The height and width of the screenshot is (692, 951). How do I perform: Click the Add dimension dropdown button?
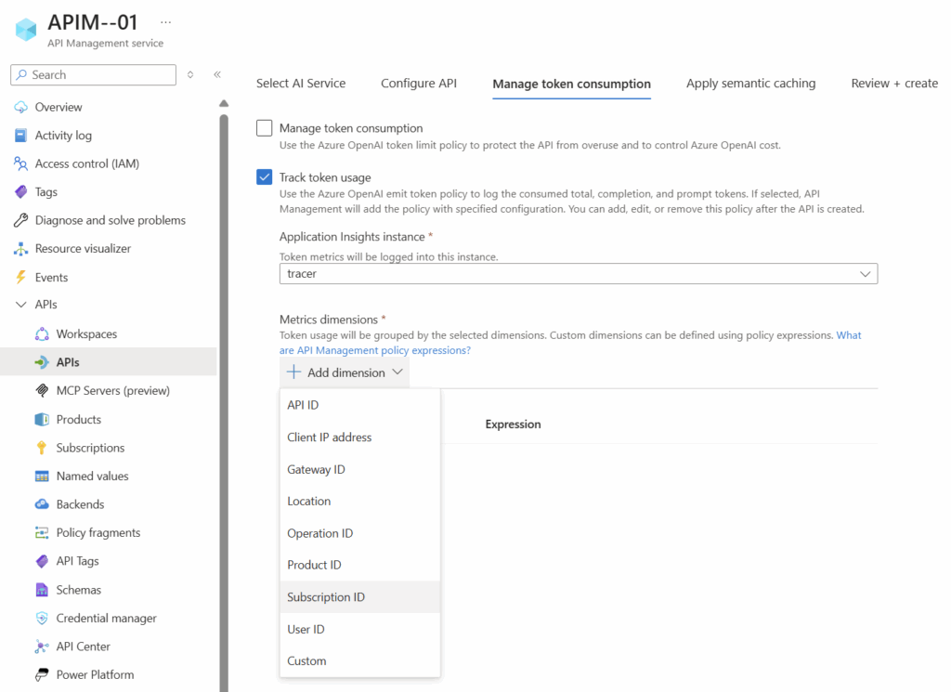click(345, 372)
